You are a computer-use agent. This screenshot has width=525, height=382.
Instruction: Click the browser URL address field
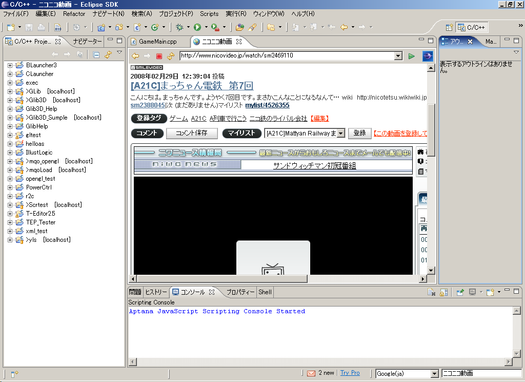point(287,55)
